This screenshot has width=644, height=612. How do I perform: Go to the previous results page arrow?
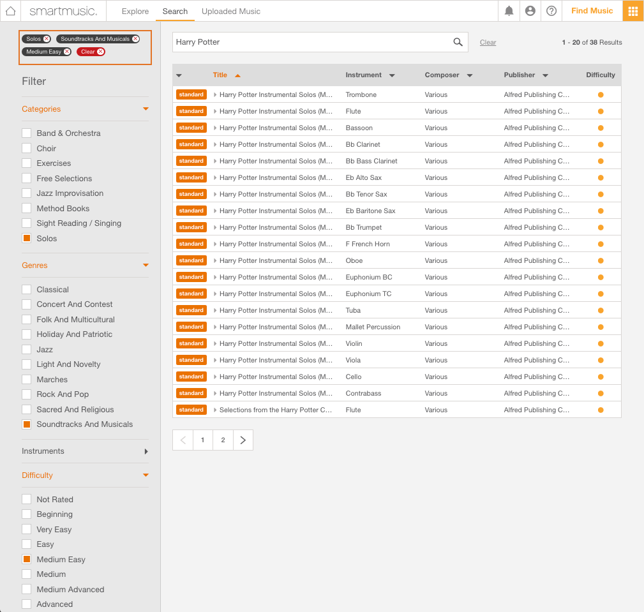pyautogui.click(x=183, y=440)
